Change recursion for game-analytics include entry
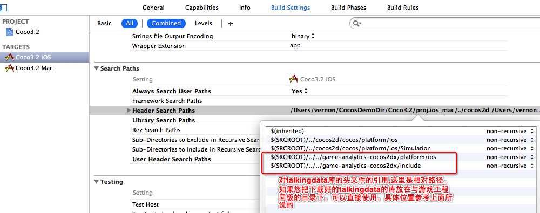 coord(510,166)
